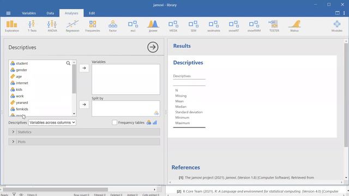The width and height of the screenshot is (349, 196).
Task: Open the T-Tests analyses menu
Action: [x=32, y=26]
